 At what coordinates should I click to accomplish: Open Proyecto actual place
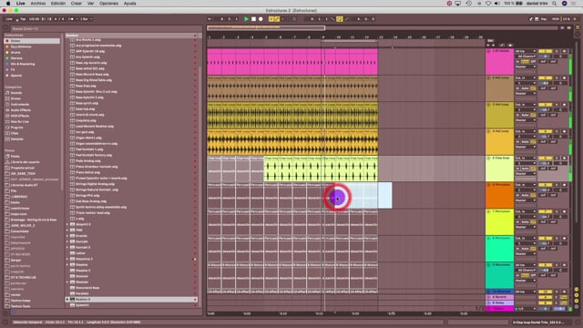pos(22,168)
